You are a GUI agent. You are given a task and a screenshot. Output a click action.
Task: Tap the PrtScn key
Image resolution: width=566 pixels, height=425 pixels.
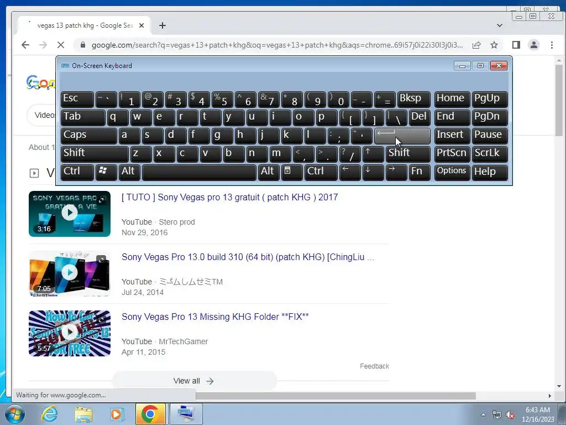[x=452, y=154]
